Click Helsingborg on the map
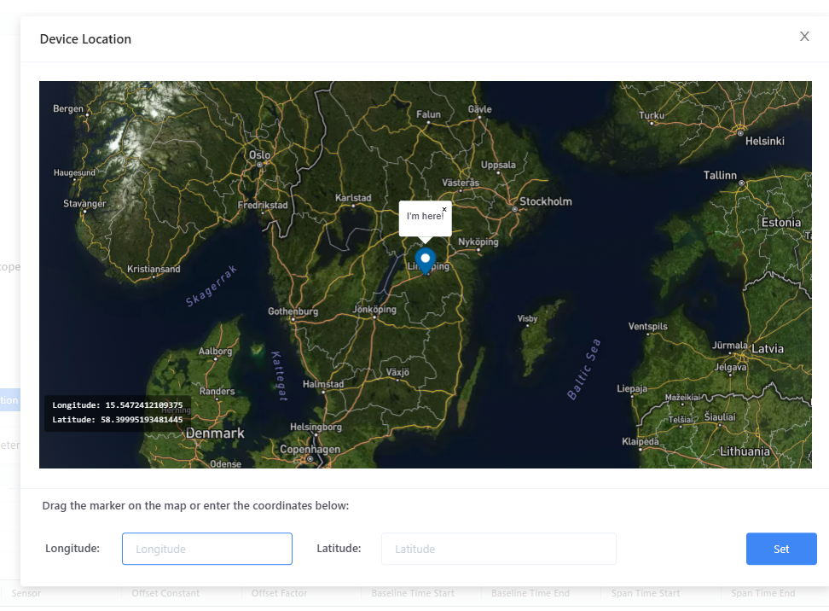Image resolution: width=829 pixels, height=611 pixels. [x=316, y=427]
